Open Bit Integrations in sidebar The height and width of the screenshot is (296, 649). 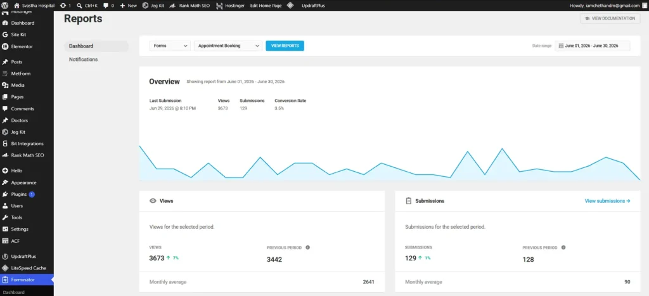[27, 144]
